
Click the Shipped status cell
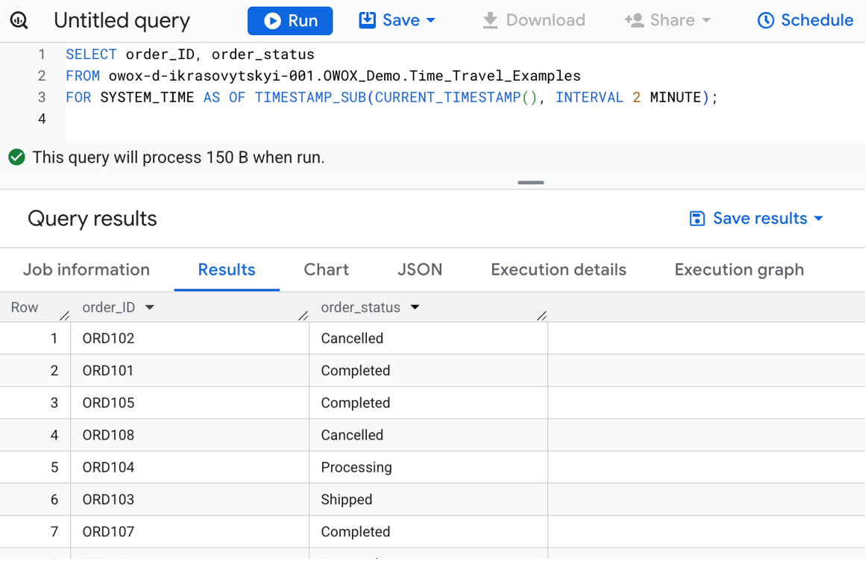429,500
